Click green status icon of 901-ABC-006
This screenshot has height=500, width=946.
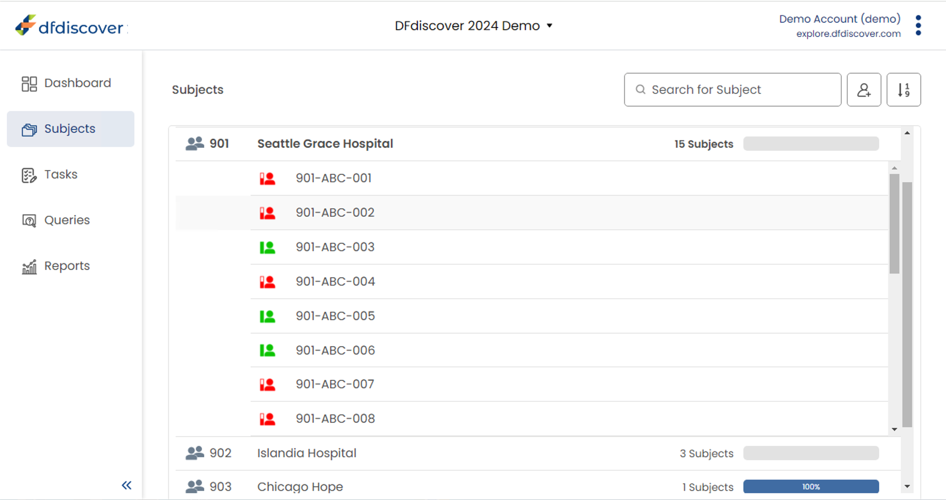267,350
